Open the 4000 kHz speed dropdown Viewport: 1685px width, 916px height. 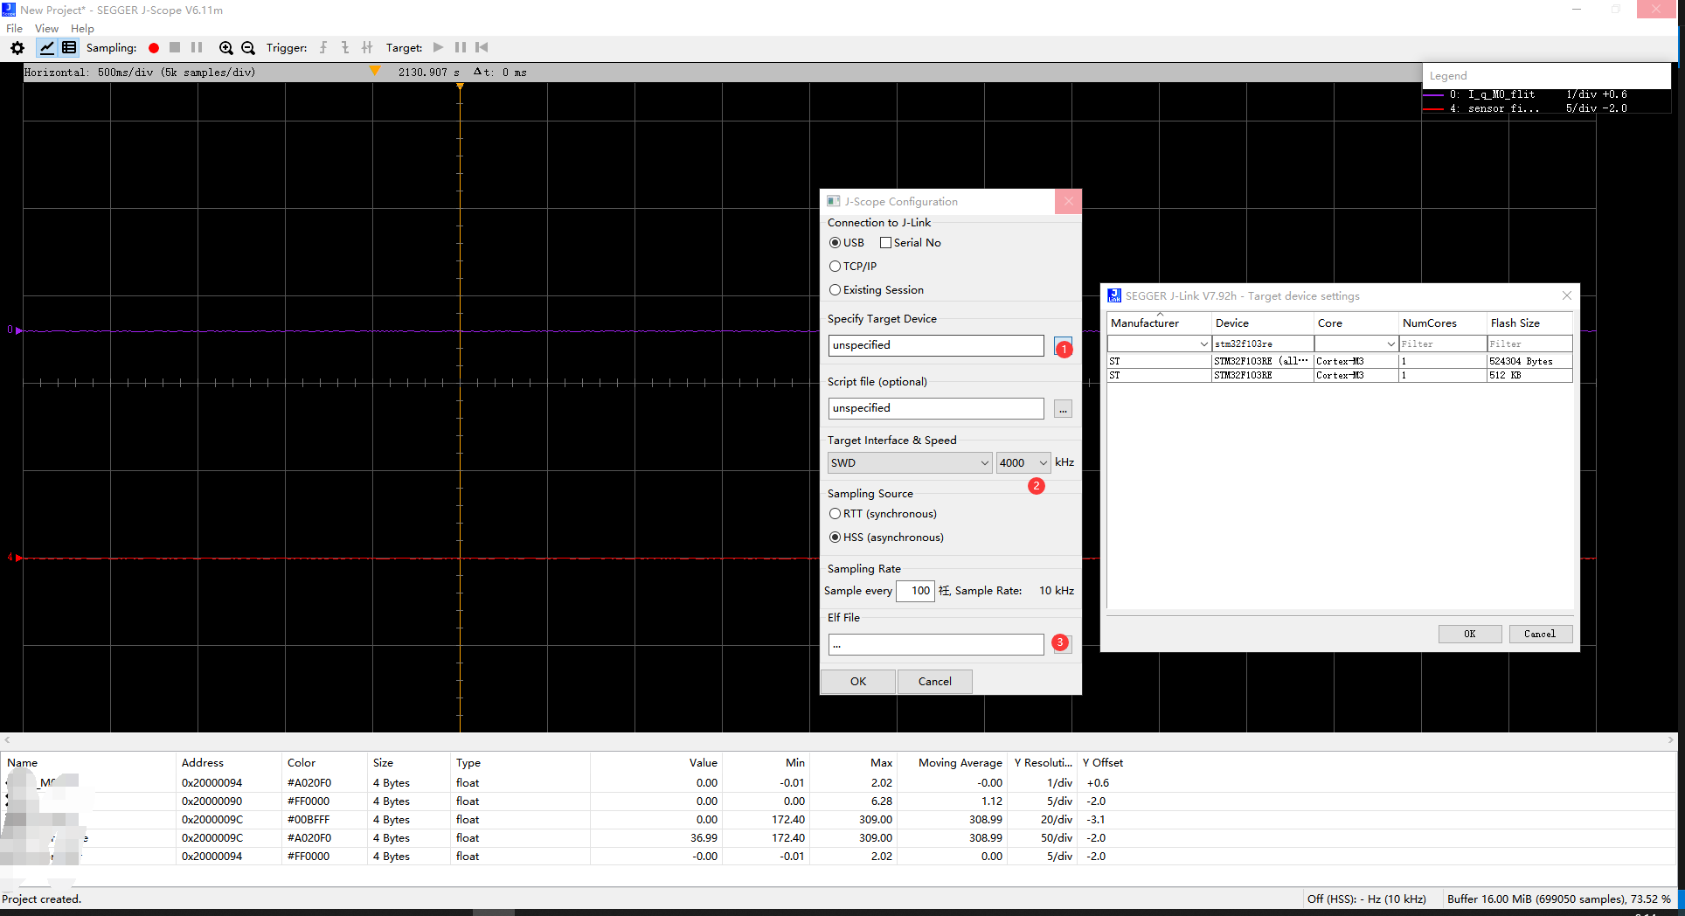pyautogui.click(x=1023, y=463)
